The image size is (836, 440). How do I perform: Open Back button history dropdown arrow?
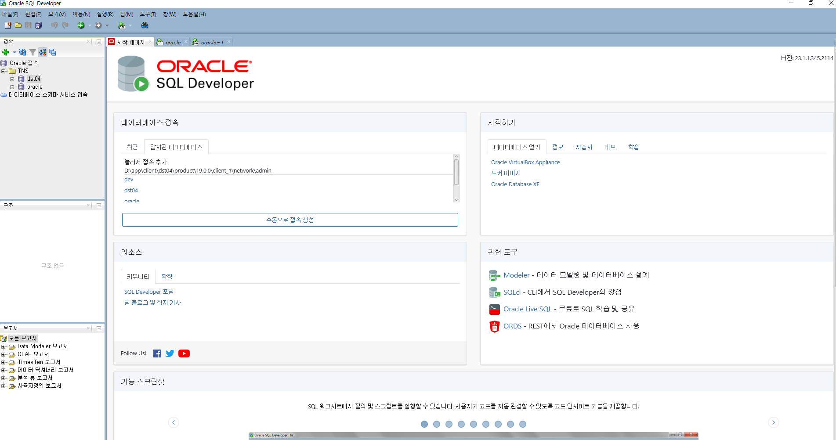pos(90,25)
